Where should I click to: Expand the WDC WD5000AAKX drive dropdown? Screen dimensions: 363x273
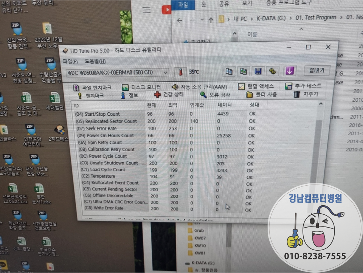click(x=165, y=73)
